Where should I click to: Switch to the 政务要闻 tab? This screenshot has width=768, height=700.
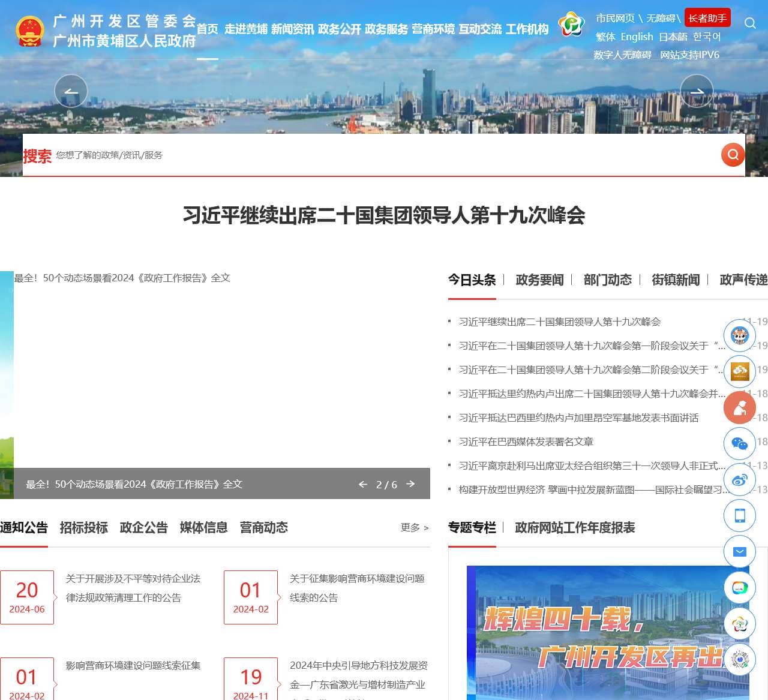tap(539, 280)
